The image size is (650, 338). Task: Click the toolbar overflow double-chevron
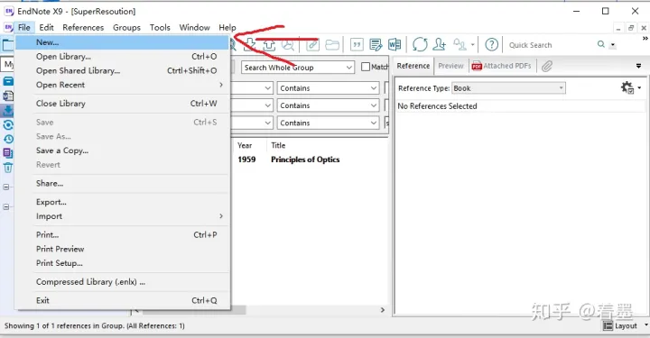[645, 38]
